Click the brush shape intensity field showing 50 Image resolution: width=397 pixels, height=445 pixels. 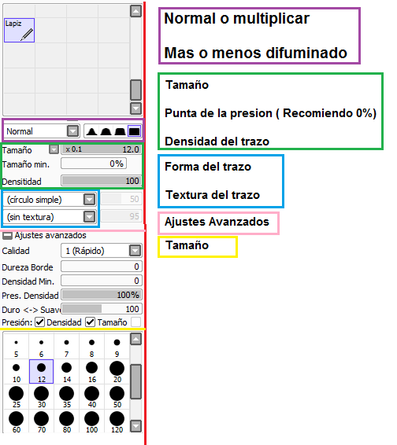coord(121,199)
